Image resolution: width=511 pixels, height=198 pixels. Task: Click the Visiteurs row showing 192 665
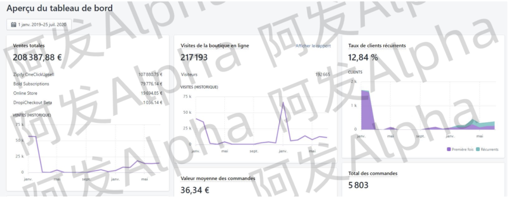coord(255,74)
